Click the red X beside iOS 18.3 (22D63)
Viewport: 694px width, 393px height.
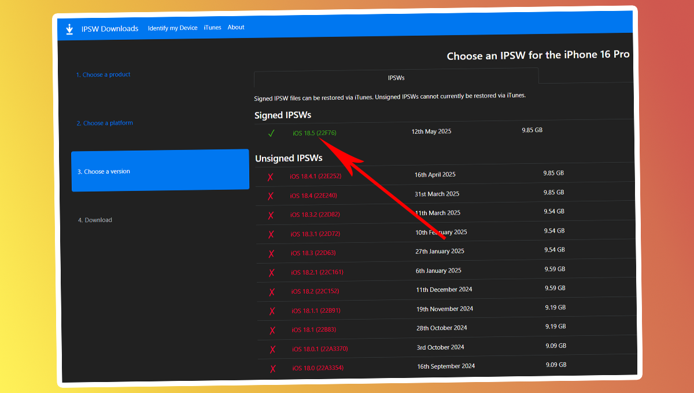click(x=272, y=253)
